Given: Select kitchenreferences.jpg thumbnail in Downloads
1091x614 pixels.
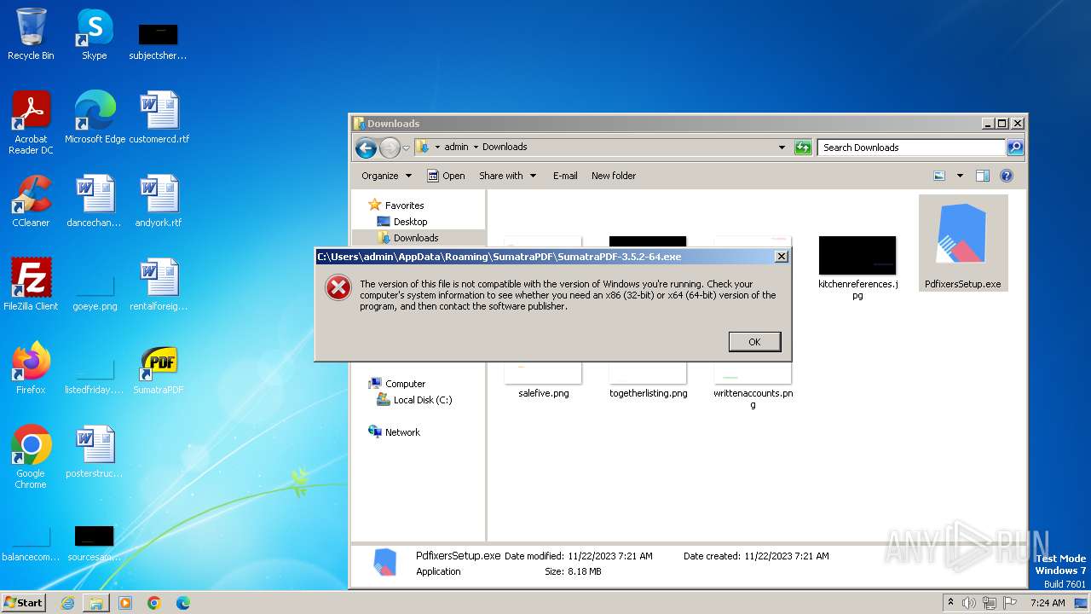Looking at the screenshot, I should tap(857, 269).
